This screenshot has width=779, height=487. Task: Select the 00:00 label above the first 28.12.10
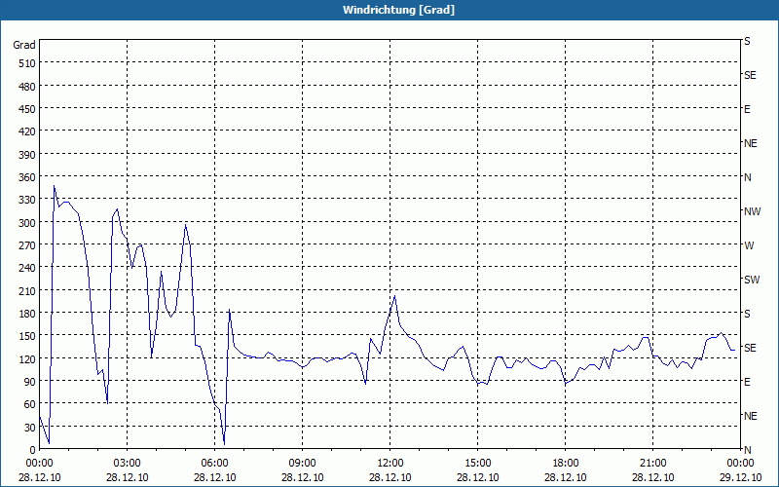pos(39,464)
